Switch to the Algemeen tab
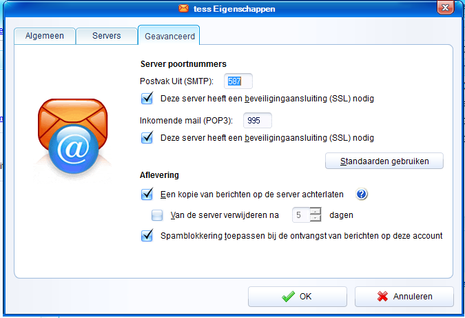Image resolution: width=465 pixels, height=318 pixels. pos(44,36)
